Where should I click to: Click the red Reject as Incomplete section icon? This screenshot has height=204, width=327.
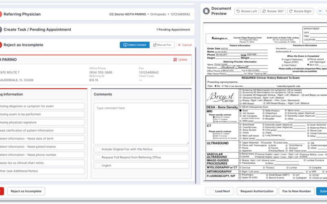pyautogui.click(x=1, y=45)
